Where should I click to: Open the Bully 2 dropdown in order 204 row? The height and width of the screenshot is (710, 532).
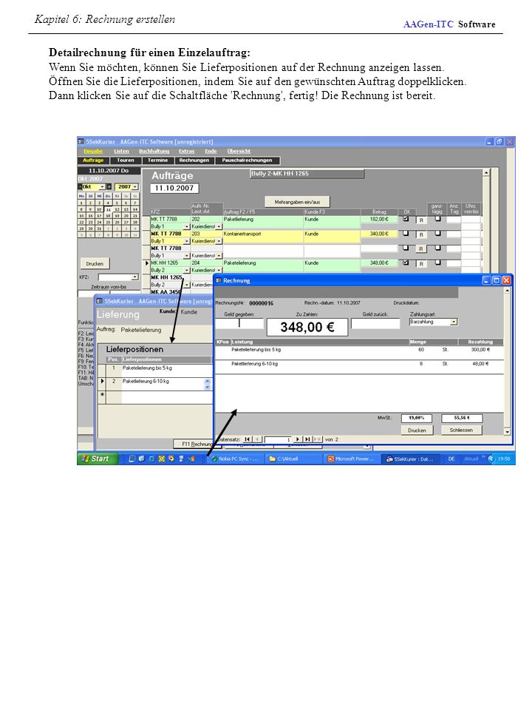tap(186, 270)
